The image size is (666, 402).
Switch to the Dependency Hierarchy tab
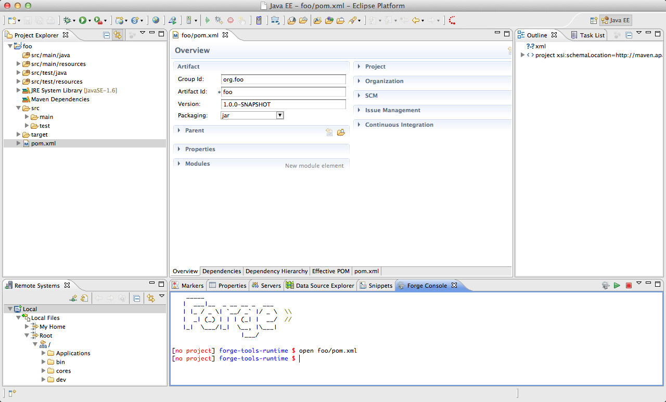276,271
